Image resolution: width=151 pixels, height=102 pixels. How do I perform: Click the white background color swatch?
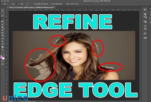click(4, 59)
